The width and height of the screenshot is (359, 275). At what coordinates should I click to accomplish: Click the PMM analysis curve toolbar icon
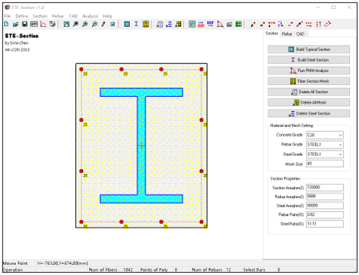tap(220, 24)
